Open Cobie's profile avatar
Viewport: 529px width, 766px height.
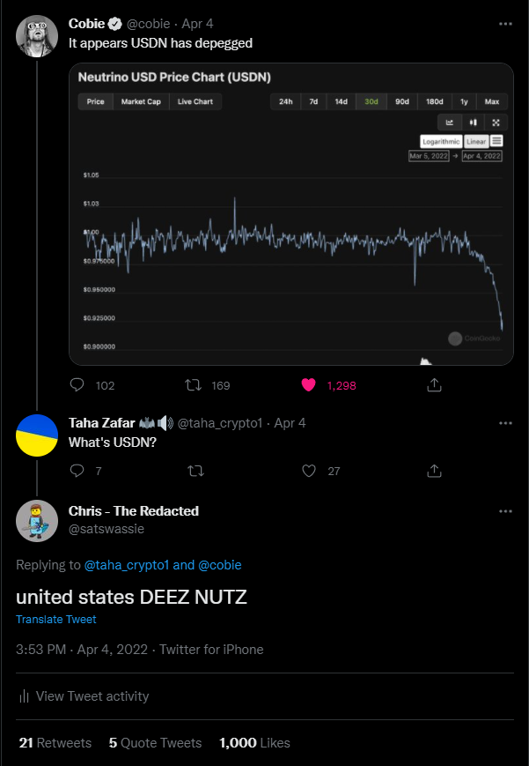[37, 37]
